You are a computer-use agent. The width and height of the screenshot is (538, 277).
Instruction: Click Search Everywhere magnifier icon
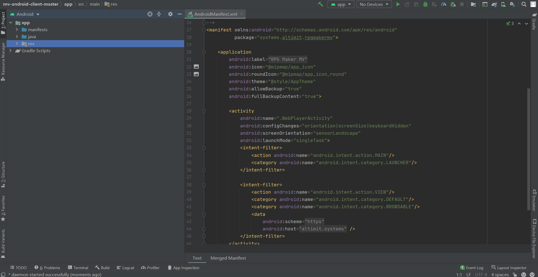(x=524, y=4)
